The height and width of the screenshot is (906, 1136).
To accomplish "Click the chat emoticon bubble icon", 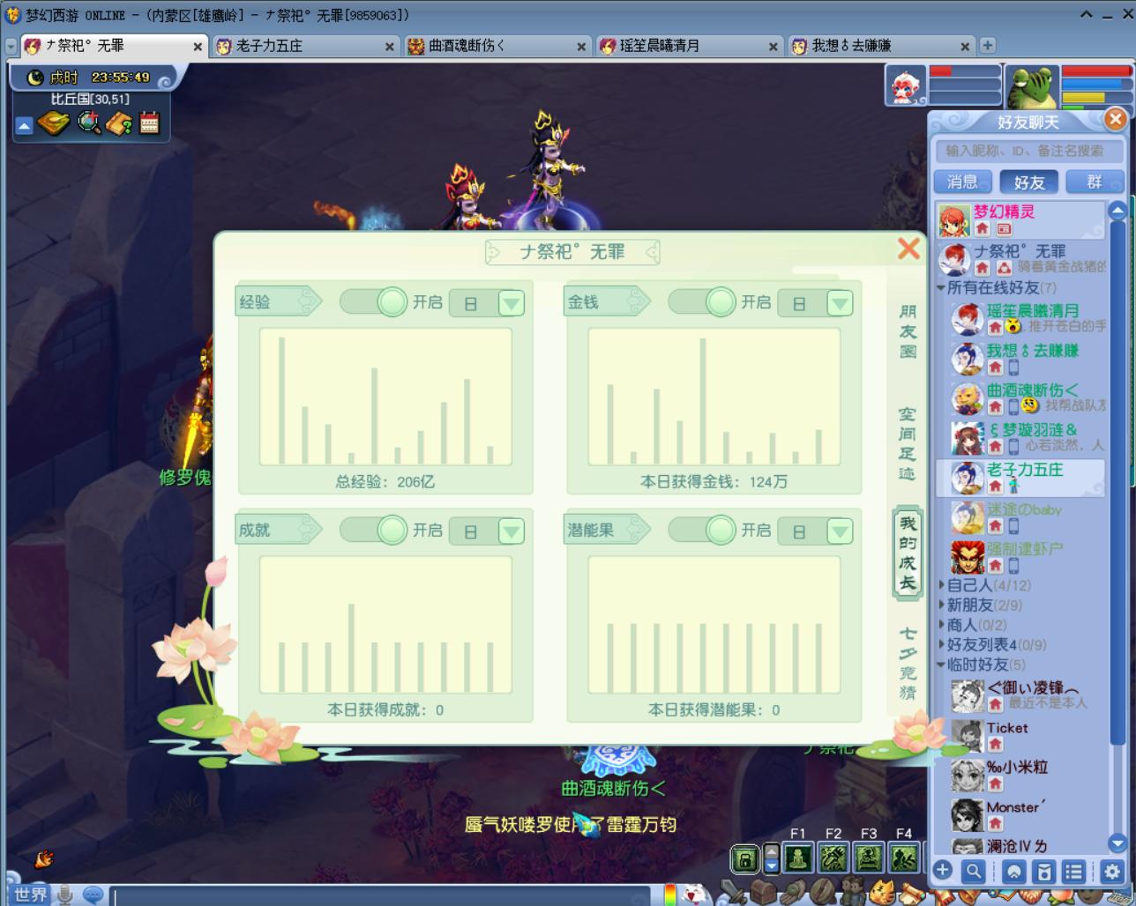I will point(93,895).
